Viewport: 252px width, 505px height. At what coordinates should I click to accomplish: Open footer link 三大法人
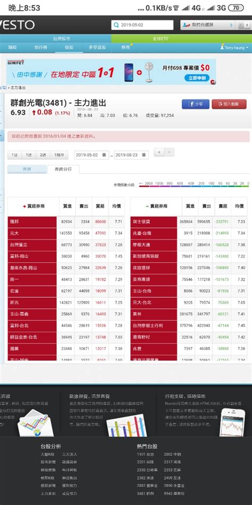click(x=70, y=454)
